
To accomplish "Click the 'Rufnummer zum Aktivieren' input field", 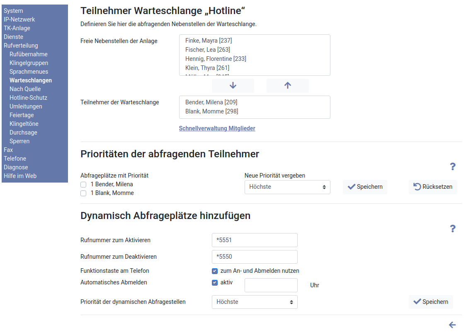I will click(x=255, y=240).
